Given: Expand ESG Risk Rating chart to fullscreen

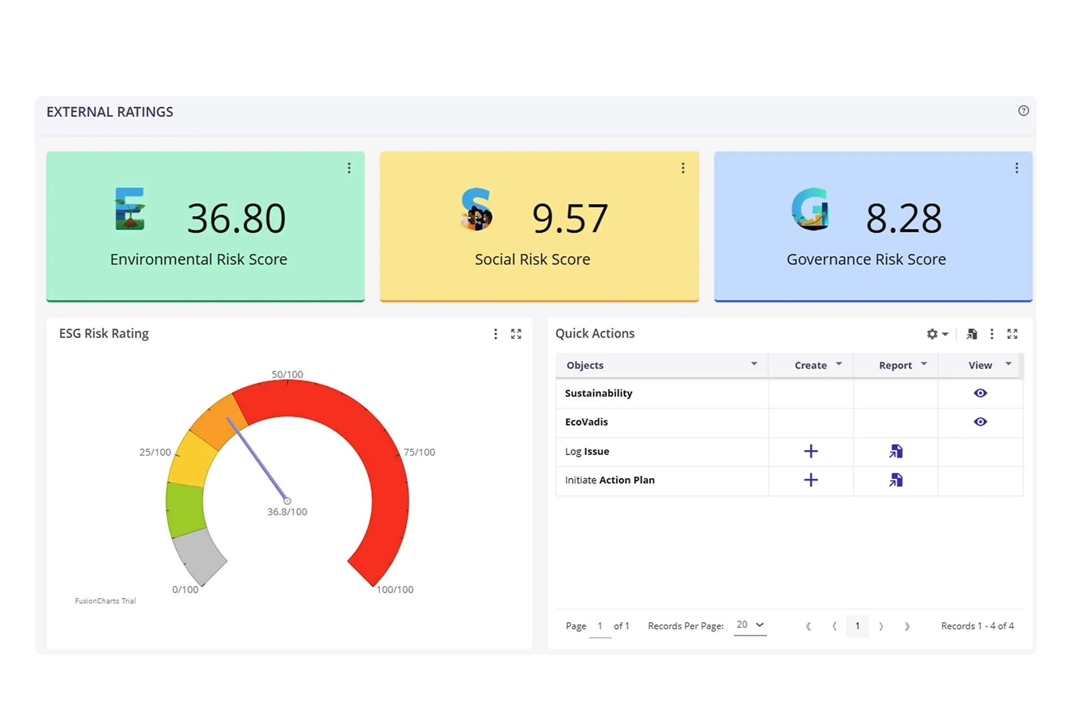Looking at the screenshot, I should pyautogui.click(x=516, y=334).
